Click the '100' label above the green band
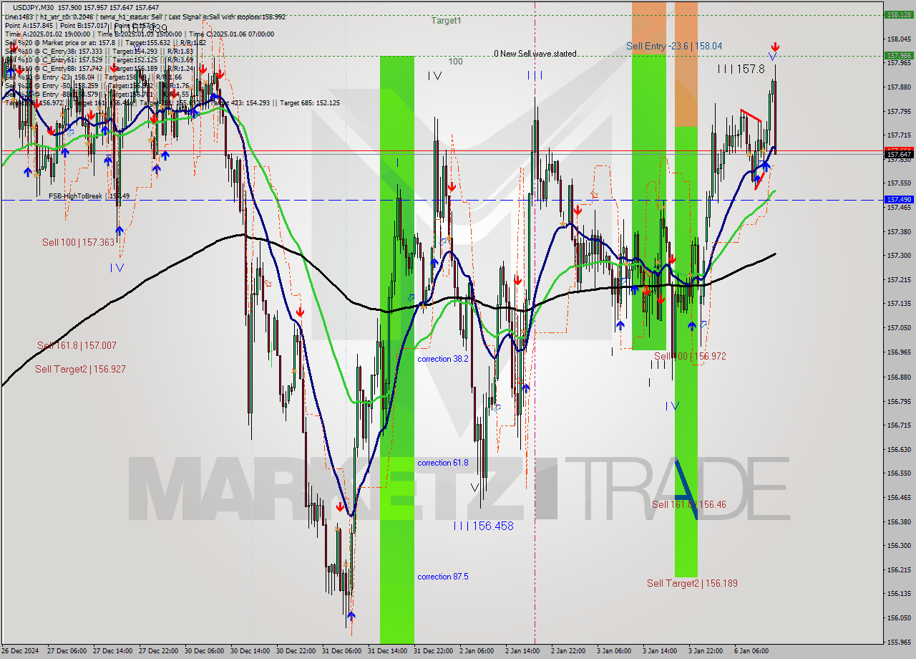916x659 pixels. pyautogui.click(x=455, y=62)
